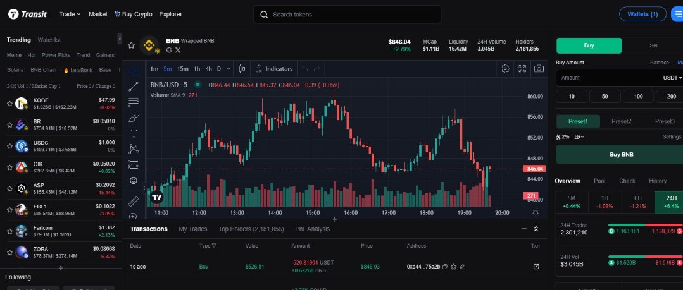Click the Transit logo
Image resolution: width=683 pixels, height=290 pixels.
coord(27,15)
